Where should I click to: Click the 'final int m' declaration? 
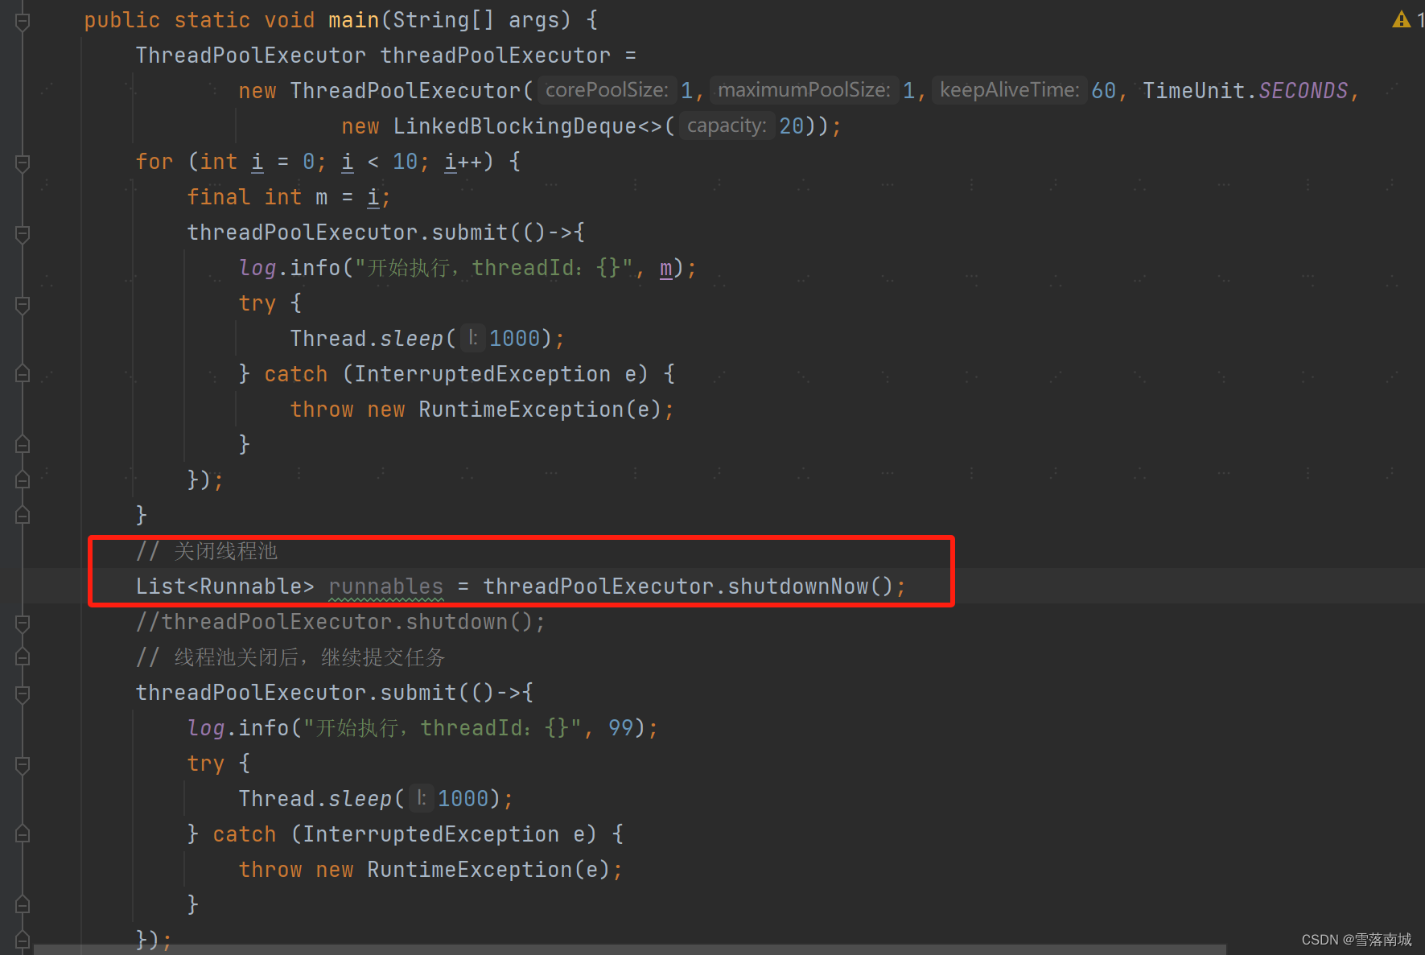257,197
